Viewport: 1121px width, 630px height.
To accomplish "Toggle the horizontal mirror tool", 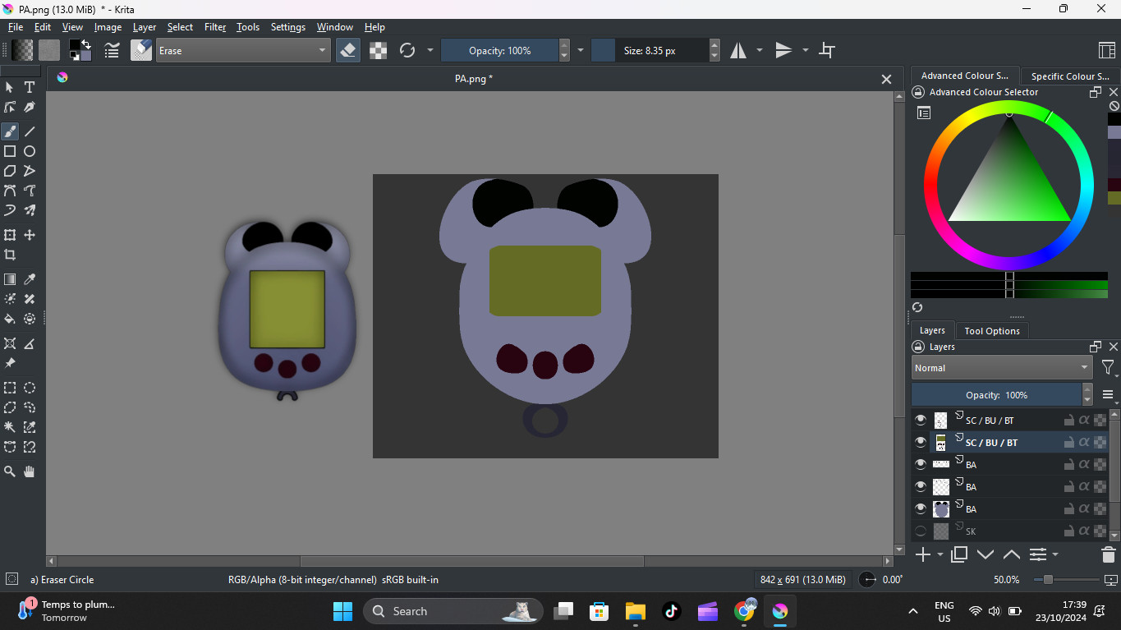I will [738, 50].
